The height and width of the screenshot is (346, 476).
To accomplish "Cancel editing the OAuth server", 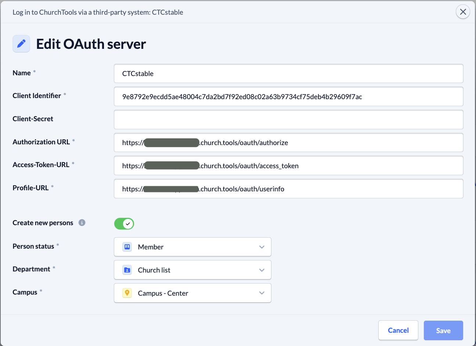I will pos(398,330).
